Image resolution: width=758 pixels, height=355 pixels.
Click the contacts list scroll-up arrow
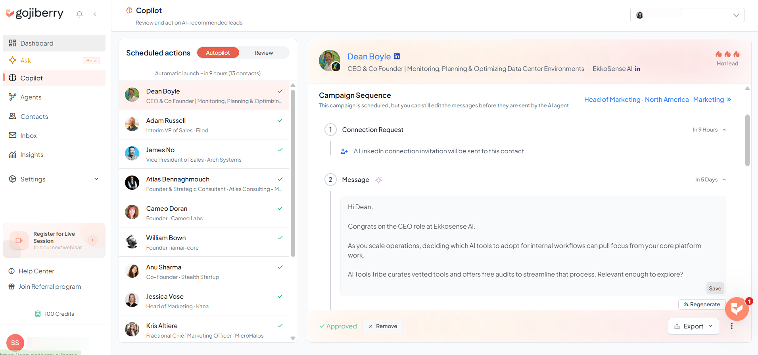[x=293, y=85]
